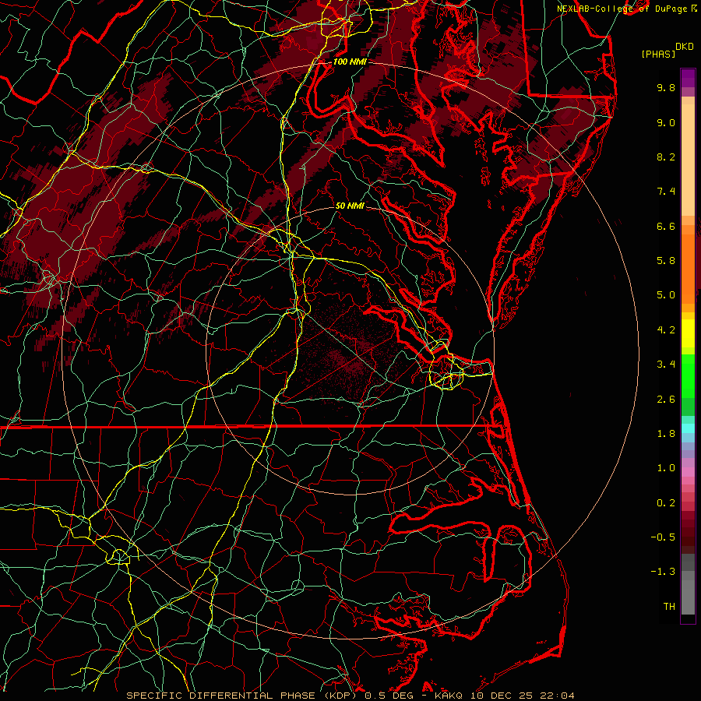Click the KAKQ radar site identifier

point(449,696)
